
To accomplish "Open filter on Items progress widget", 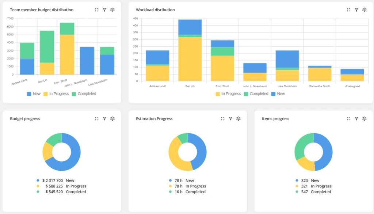I will click(x=356, y=118).
